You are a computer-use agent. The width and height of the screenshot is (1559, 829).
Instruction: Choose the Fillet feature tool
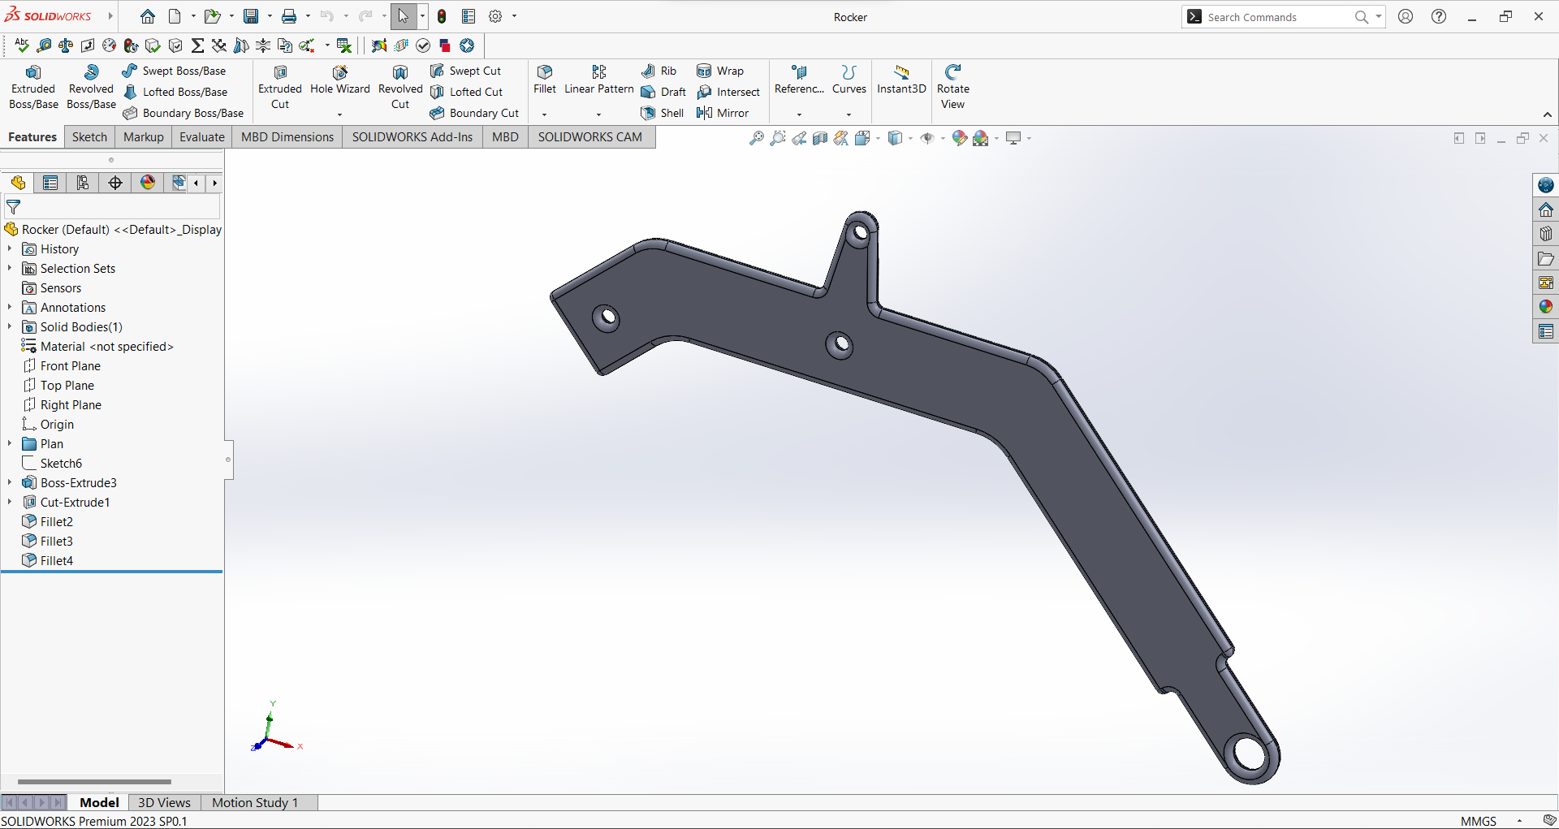pos(544,80)
